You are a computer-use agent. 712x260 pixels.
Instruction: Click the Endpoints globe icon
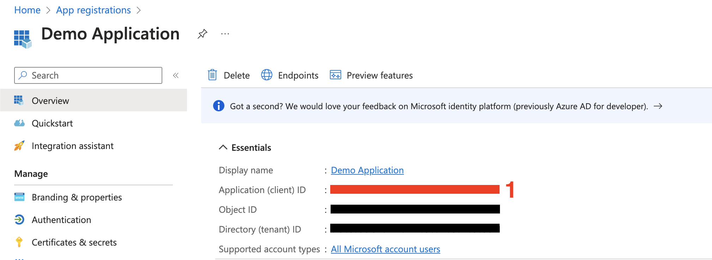267,75
